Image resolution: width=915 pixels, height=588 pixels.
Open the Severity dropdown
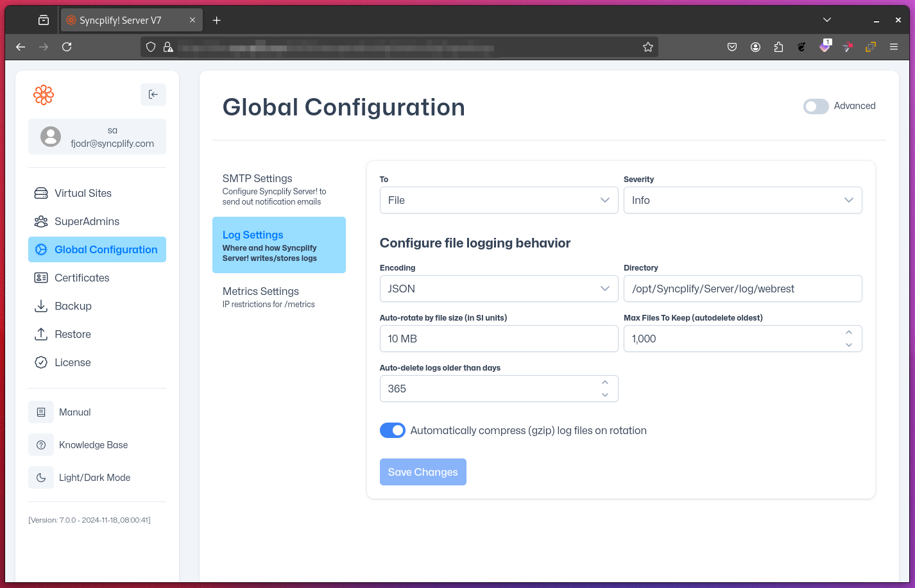click(743, 200)
